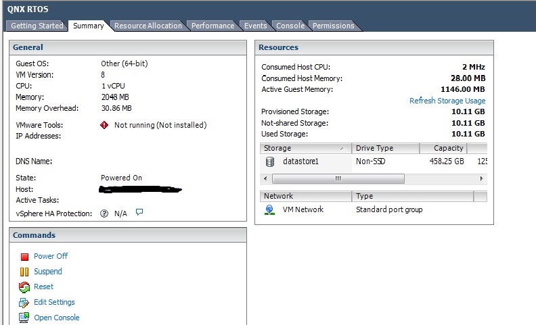
Task: Open the Permissions tab
Action: tap(333, 26)
